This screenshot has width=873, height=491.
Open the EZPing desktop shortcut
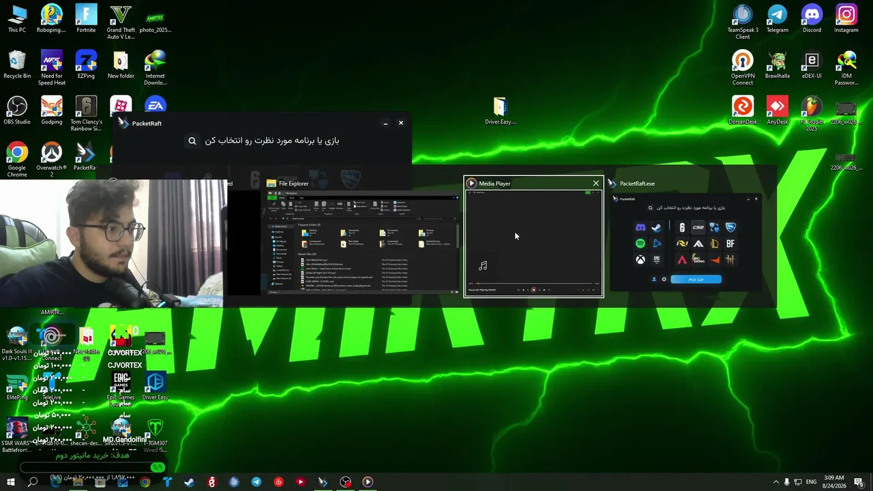(86, 65)
